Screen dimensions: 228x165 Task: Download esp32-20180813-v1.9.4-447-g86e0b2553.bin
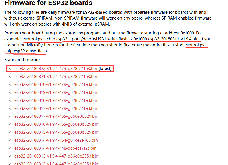click(56, 156)
